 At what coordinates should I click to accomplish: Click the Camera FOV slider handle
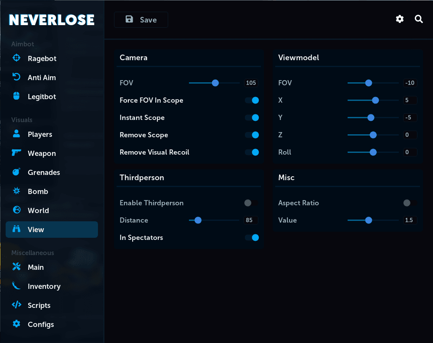pyautogui.click(x=215, y=83)
